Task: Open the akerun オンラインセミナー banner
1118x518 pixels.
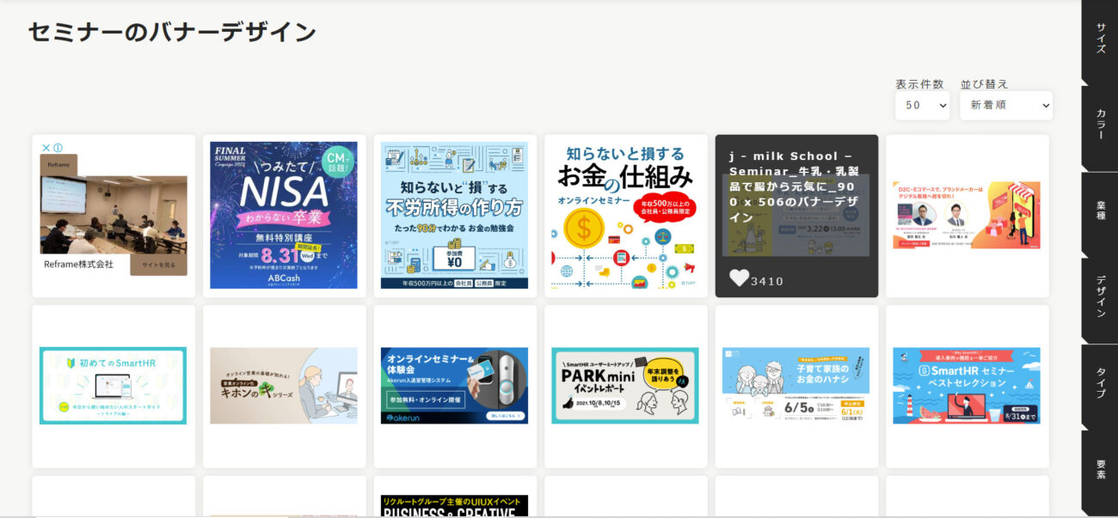Action: pyautogui.click(x=455, y=386)
